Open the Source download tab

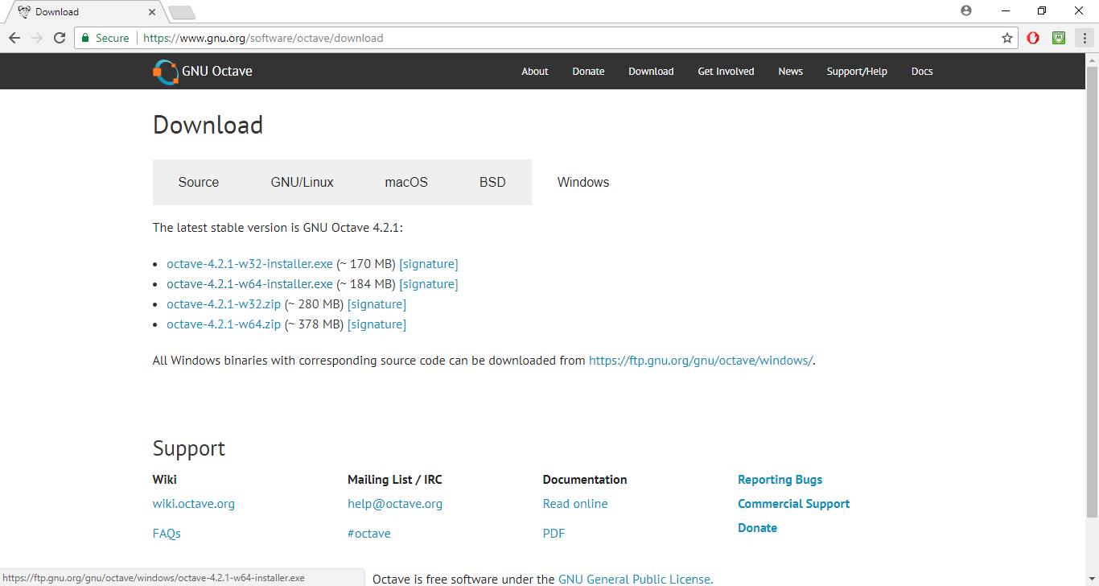pos(199,182)
